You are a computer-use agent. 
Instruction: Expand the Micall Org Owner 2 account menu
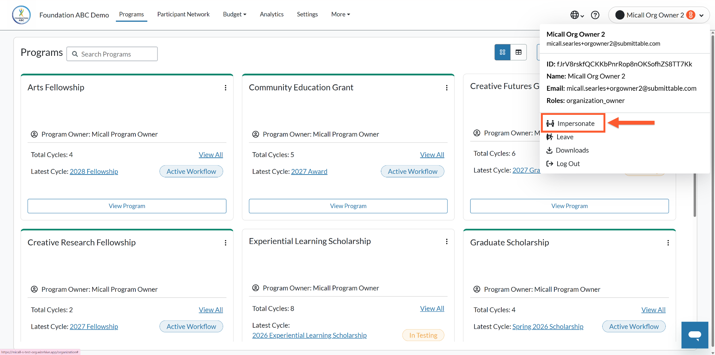coord(659,15)
